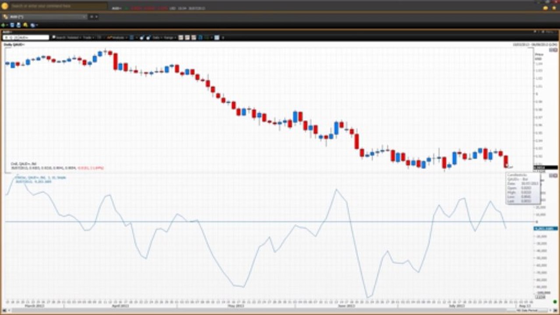Viewport: 560px width, 315px height.
Task: Click the blue chart type icon after Analysis
Action: [132, 38]
